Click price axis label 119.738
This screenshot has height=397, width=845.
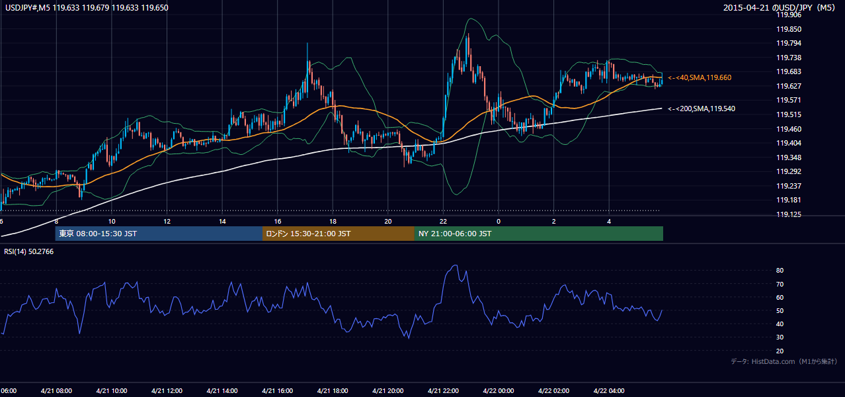point(789,58)
